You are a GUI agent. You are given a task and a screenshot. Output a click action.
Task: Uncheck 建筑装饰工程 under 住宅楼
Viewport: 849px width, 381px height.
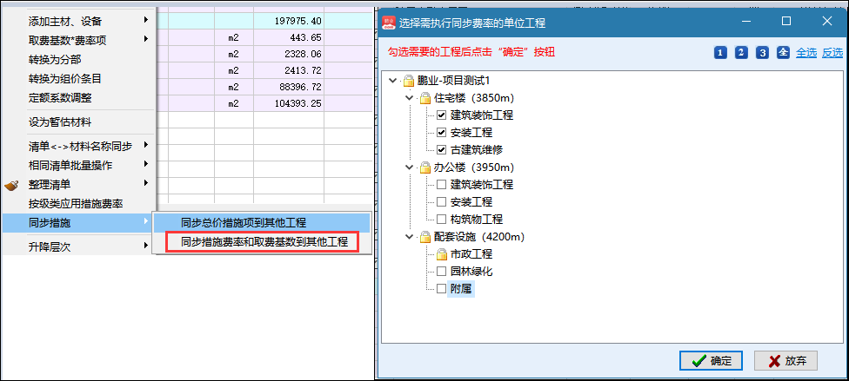point(441,115)
